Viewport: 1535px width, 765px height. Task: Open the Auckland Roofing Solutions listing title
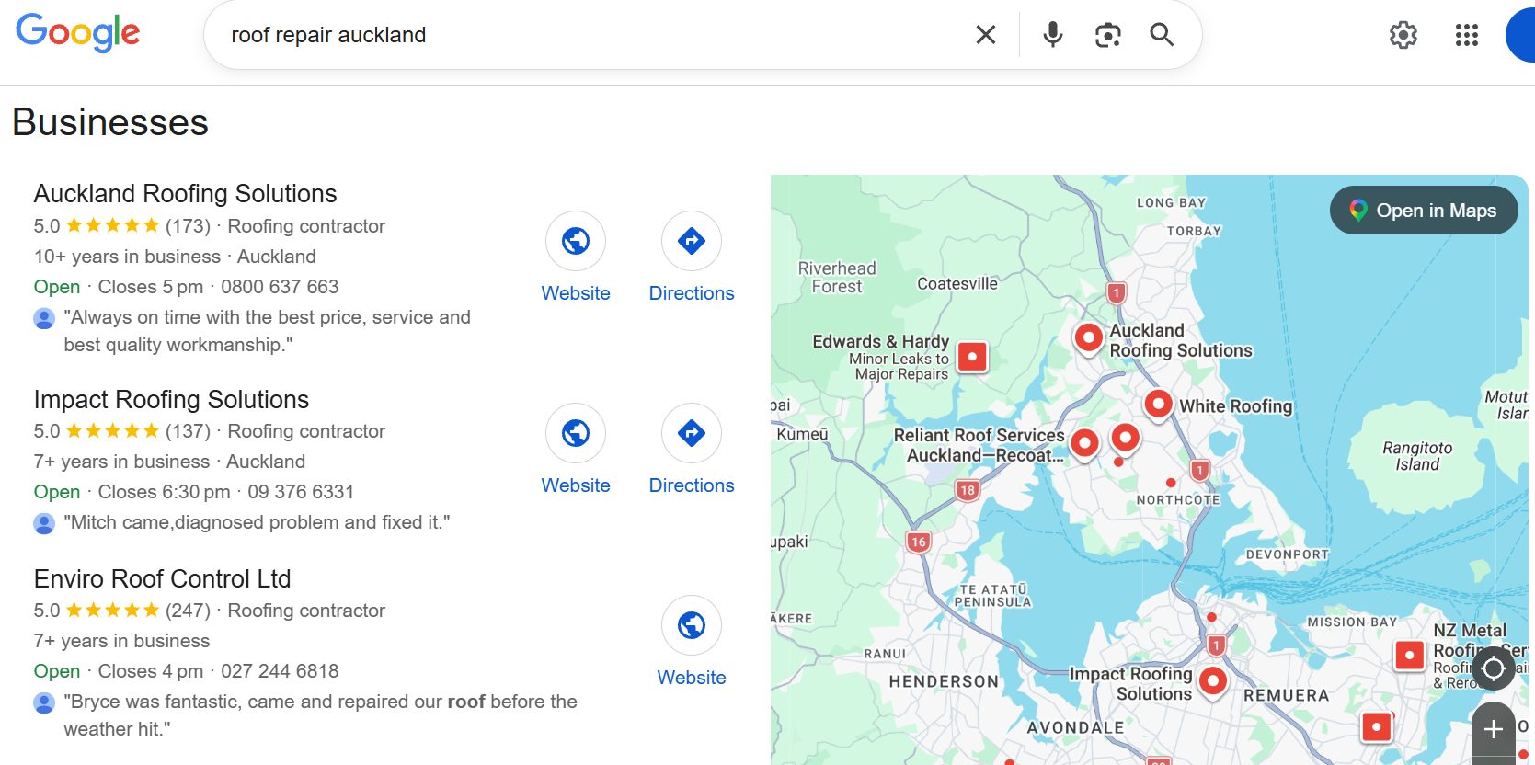tap(185, 193)
